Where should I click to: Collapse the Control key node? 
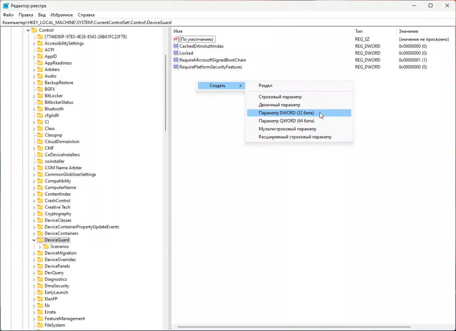click(28, 30)
